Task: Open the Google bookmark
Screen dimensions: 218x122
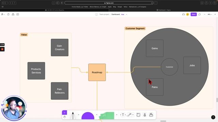Action: [120, 7]
